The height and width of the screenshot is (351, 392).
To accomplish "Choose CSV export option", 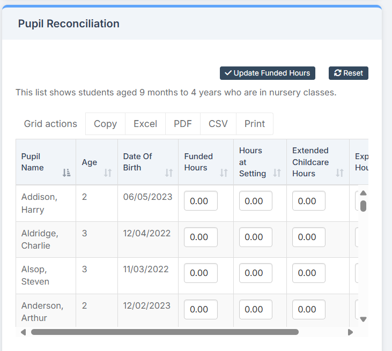I will 218,124.
